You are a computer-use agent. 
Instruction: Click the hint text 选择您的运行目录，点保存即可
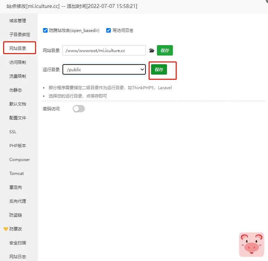point(78,96)
